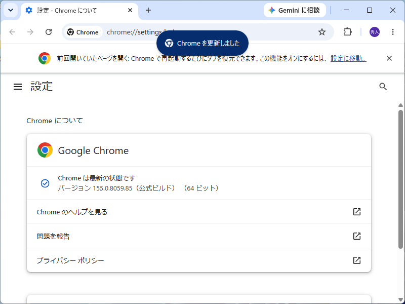405x304 pixels.
Task: Click the Chrome logo in info bar
Action: [x=45, y=58]
